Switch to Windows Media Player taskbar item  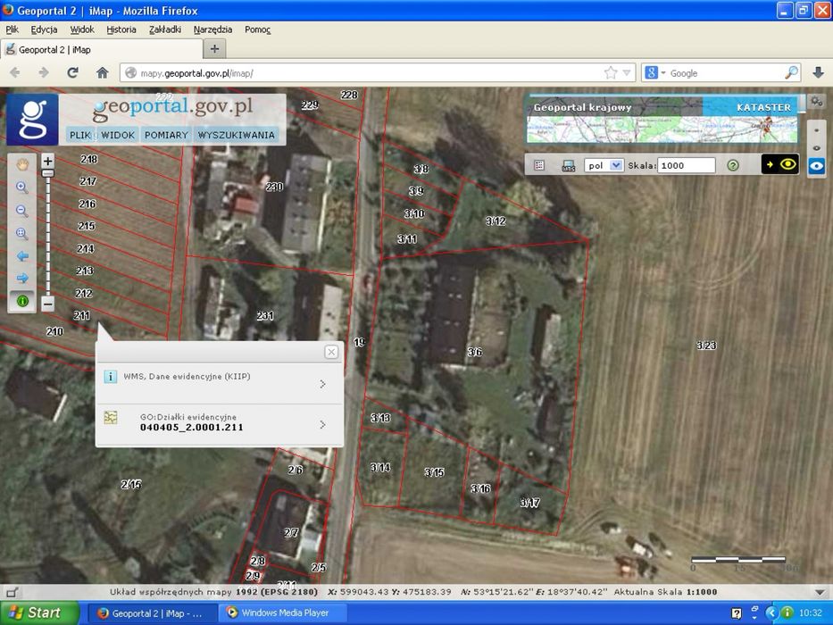[x=285, y=612]
